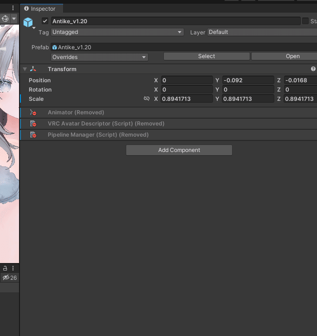Click the removed Pipeline Manager script icon
The width and height of the screenshot is (317, 336).
[33, 135]
